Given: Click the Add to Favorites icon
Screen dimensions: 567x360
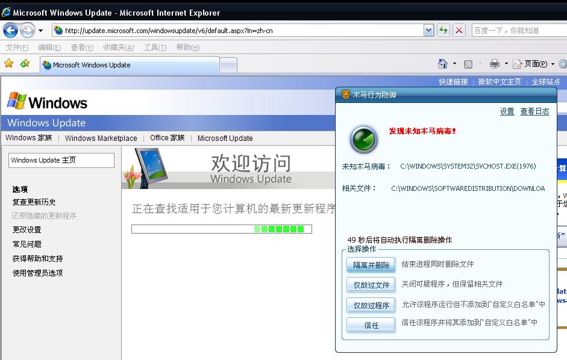Looking at the screenshot, I should tap(25, 64).
